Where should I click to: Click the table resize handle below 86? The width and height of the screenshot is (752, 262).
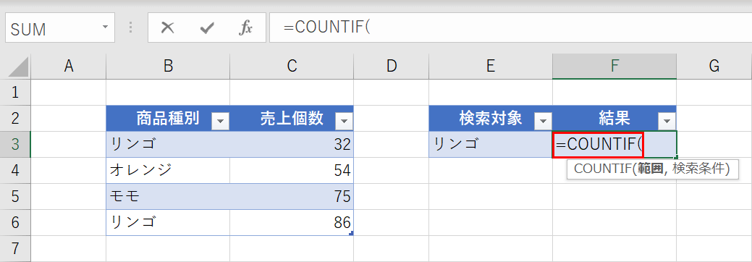[352, 233]
